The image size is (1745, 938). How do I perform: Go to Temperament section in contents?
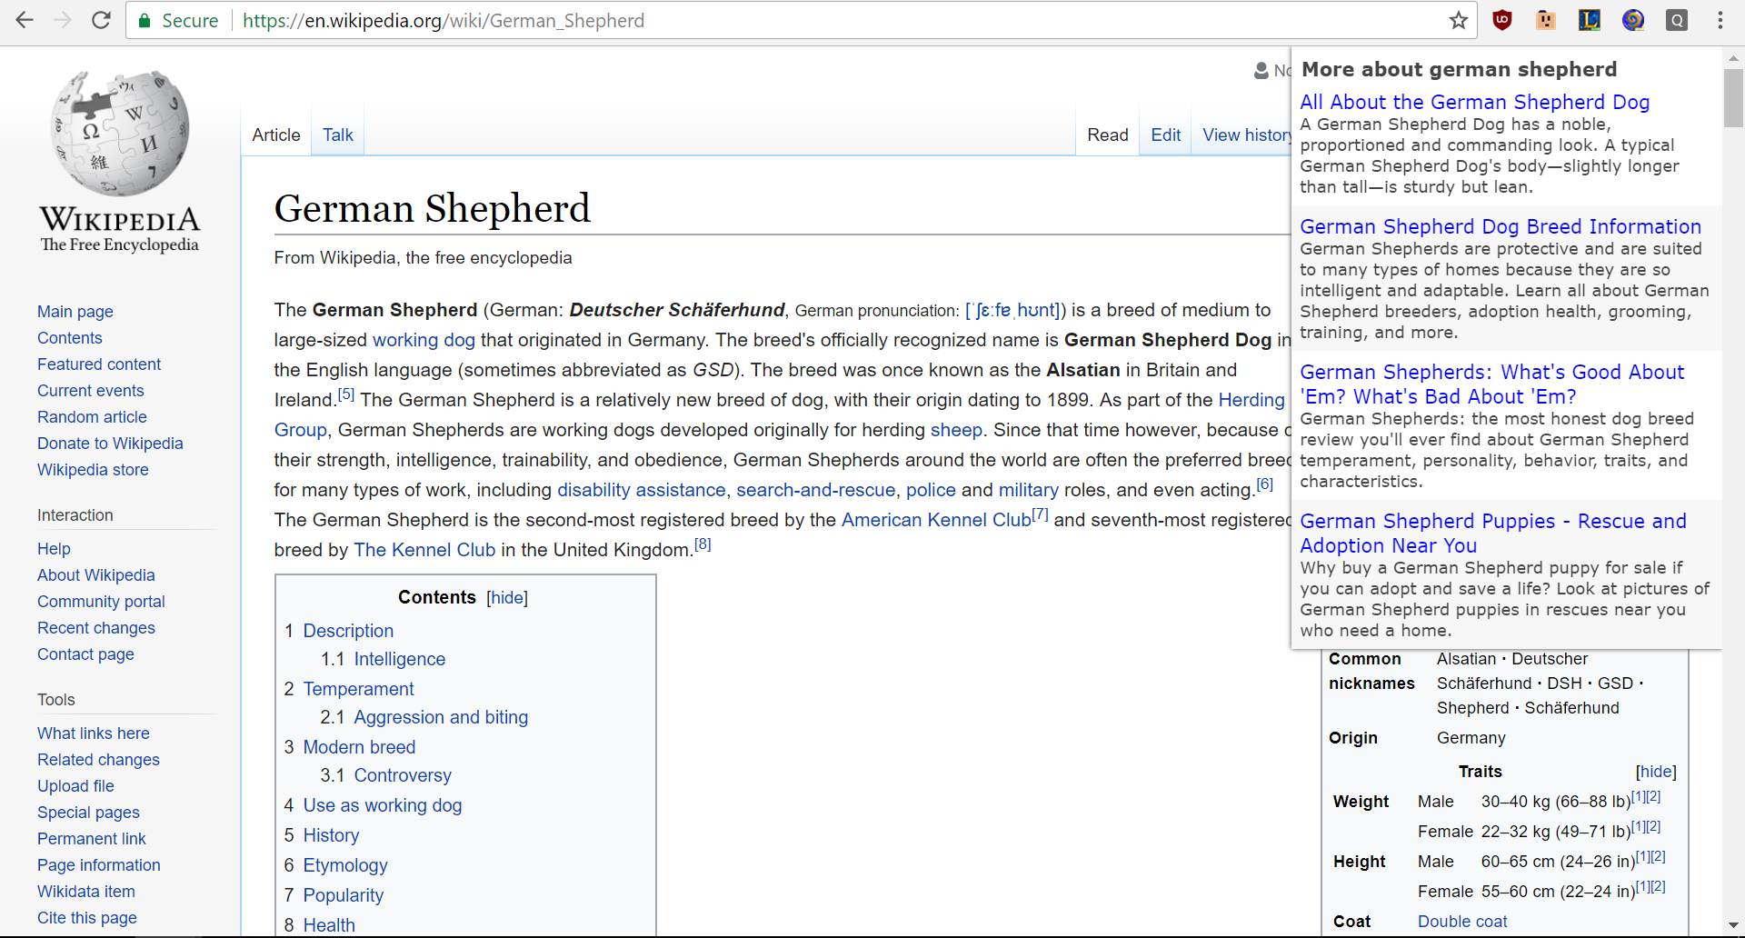358,689
